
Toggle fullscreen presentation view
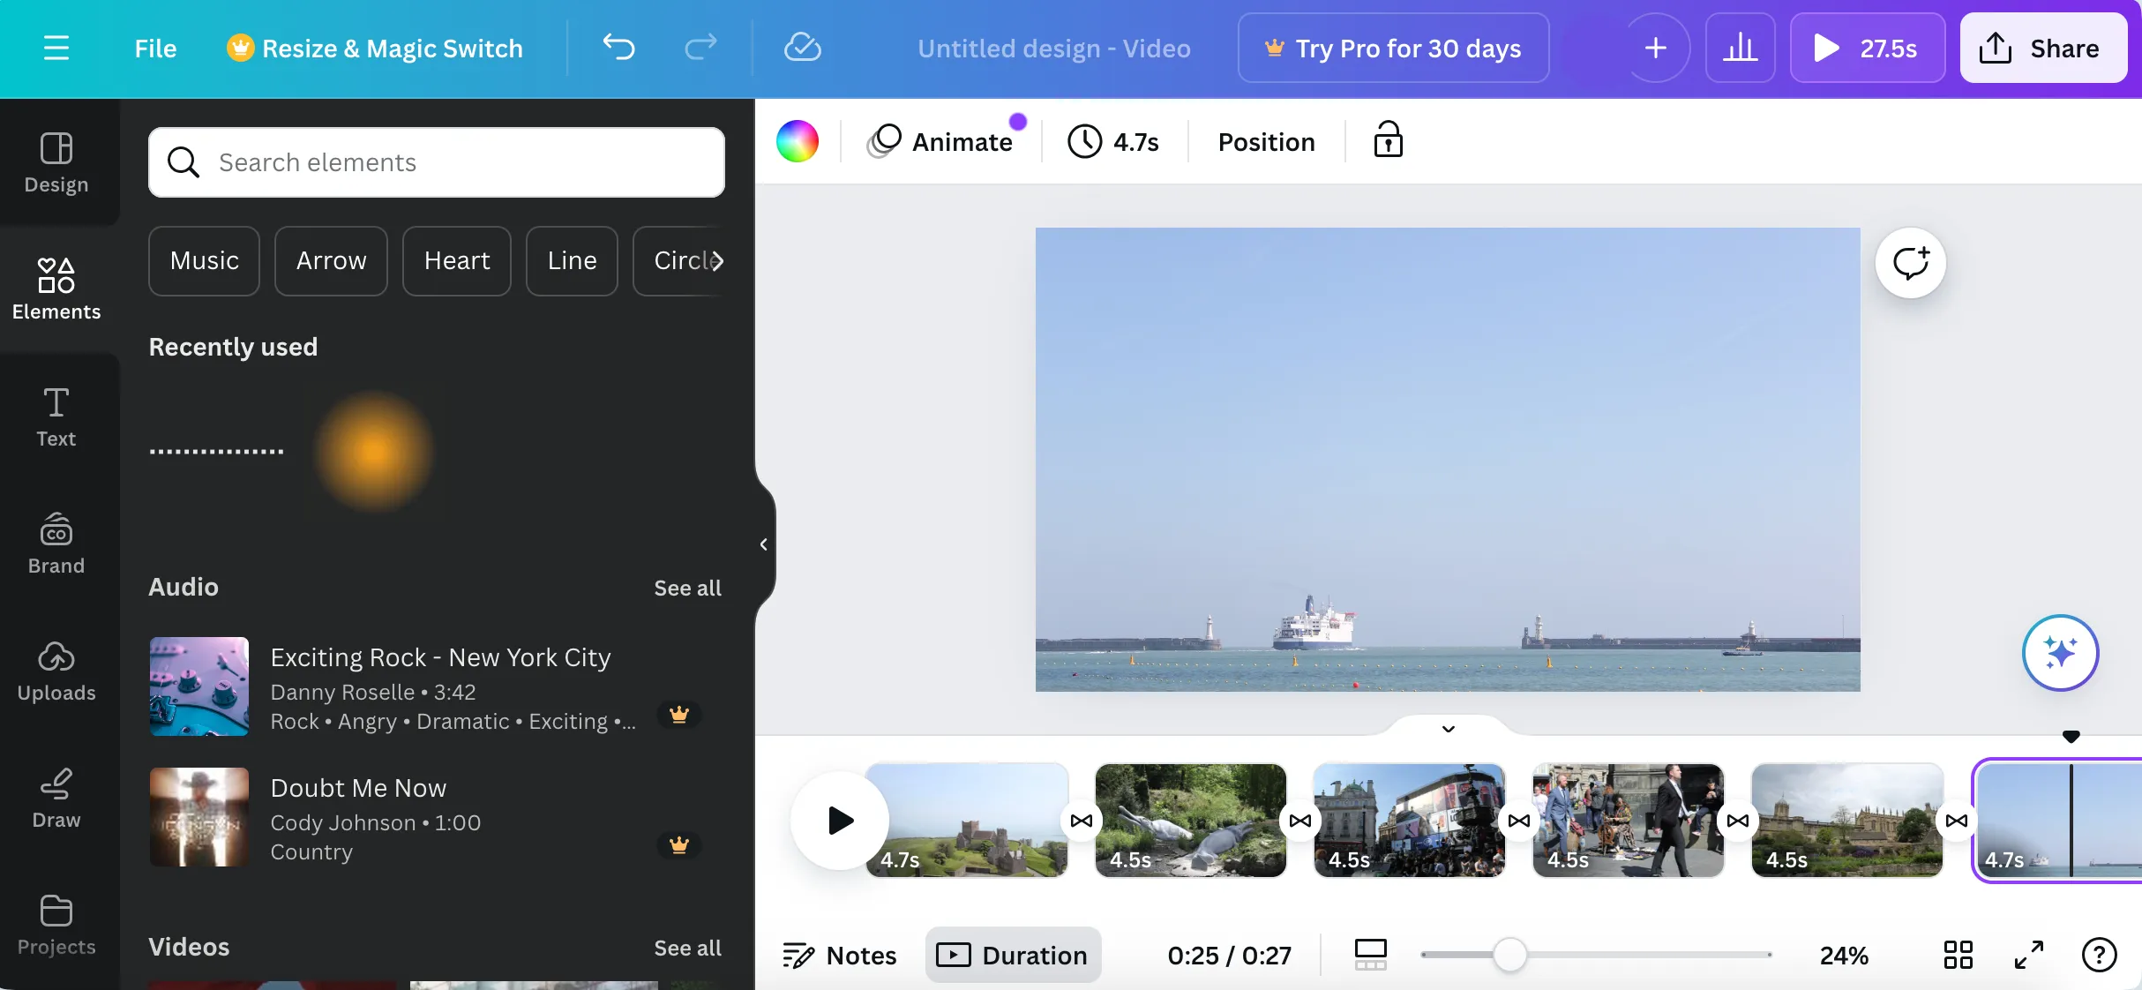[x=2027, y=955]
